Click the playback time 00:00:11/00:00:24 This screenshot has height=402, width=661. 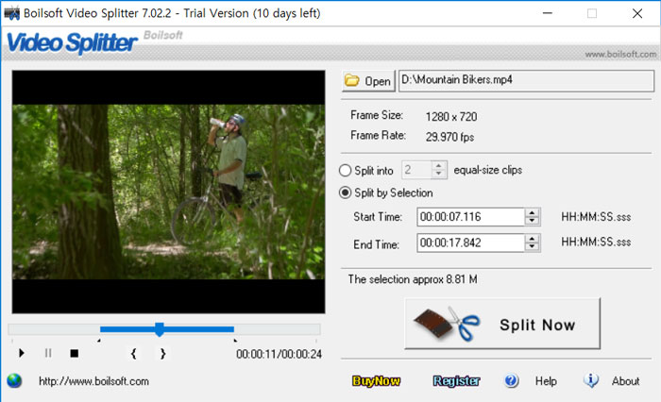tap(280, 354)
